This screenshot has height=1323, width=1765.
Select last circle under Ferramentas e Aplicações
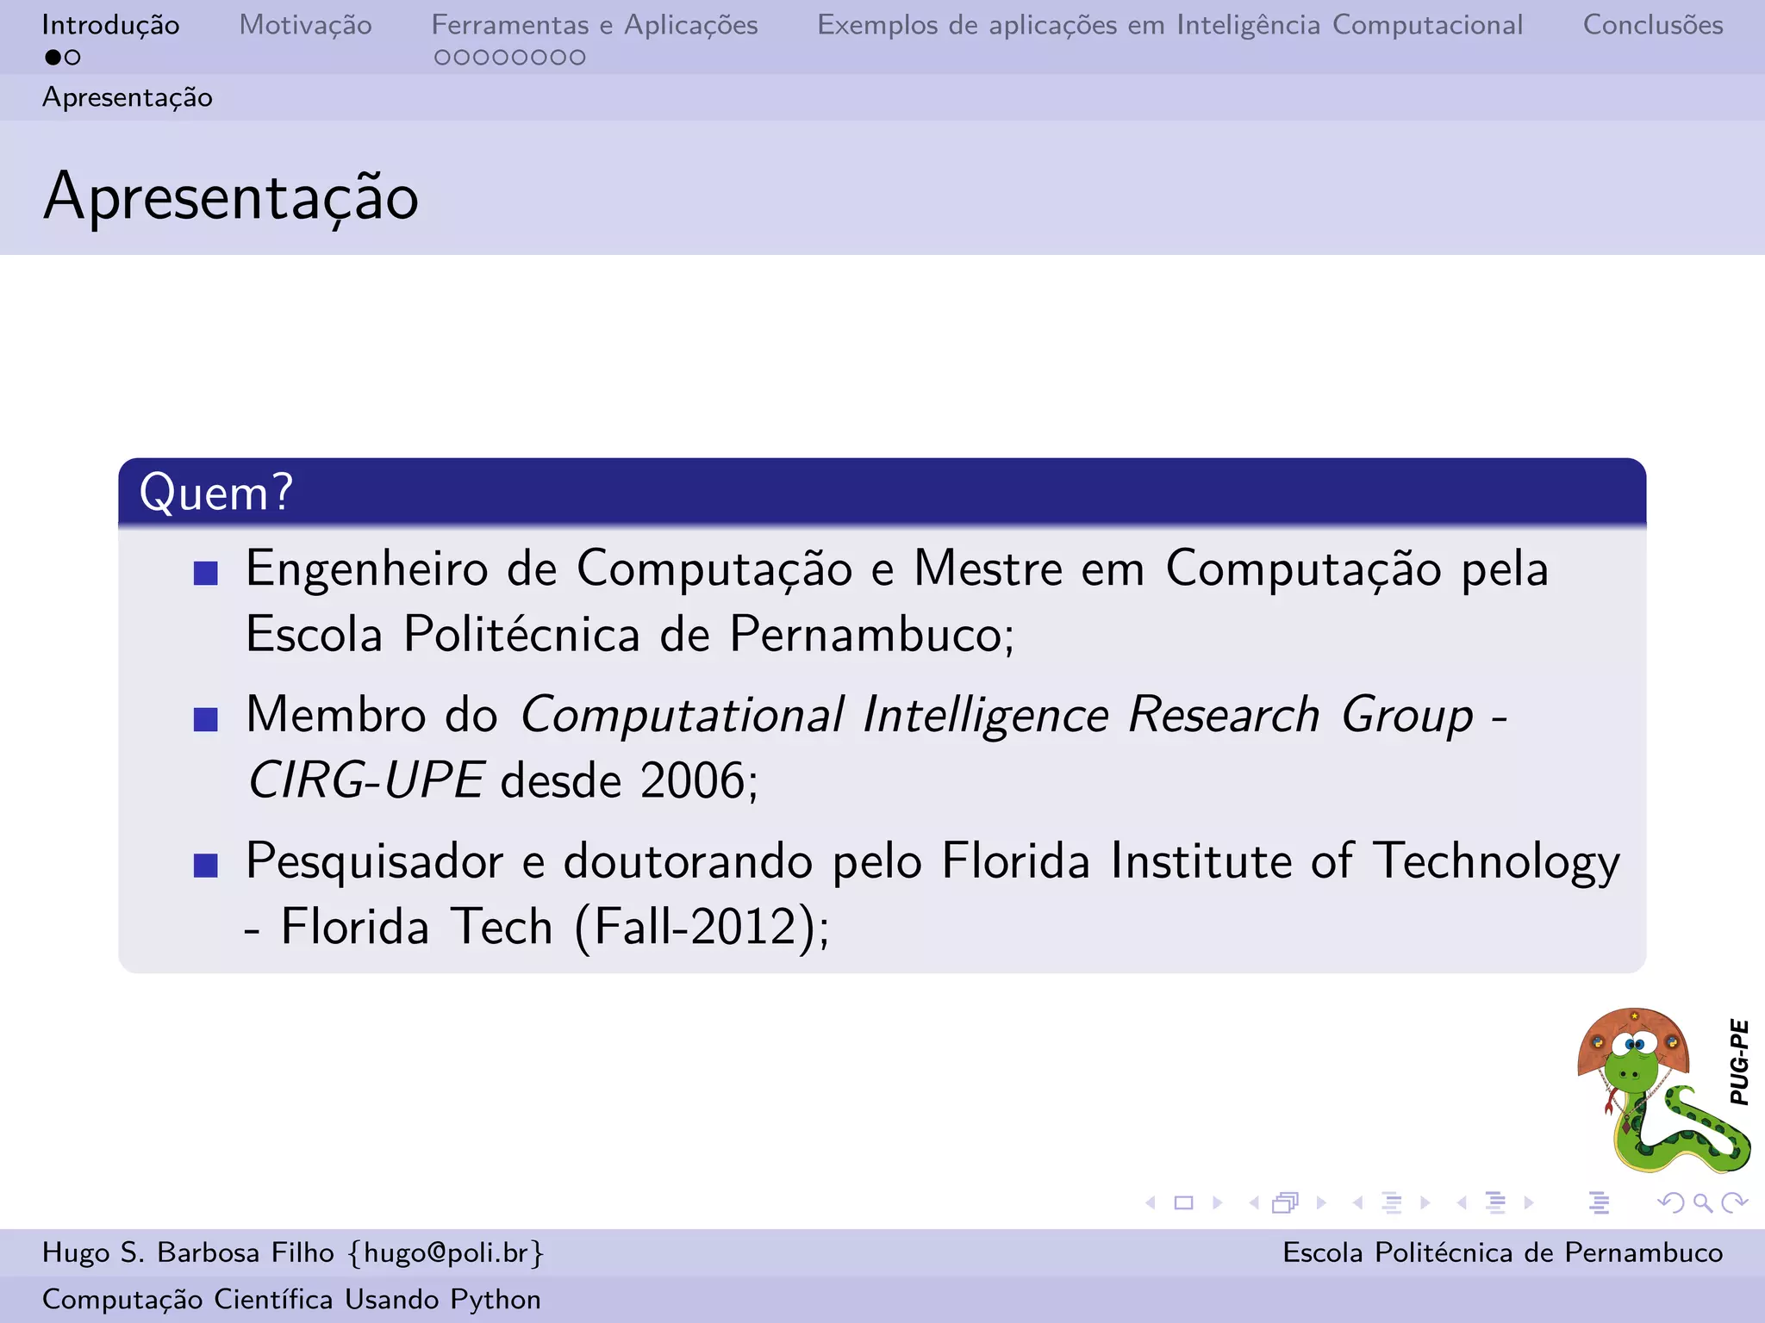coord(577,58)
